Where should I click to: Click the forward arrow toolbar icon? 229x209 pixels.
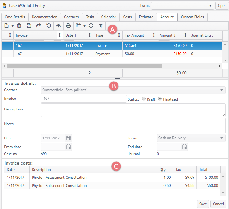tap(39, 26)
